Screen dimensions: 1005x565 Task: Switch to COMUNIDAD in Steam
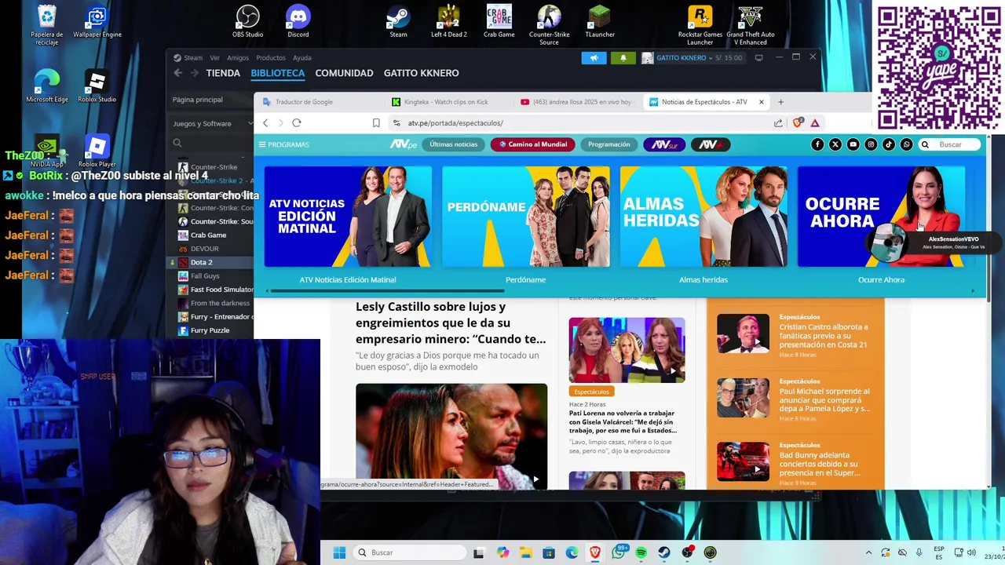344,73
